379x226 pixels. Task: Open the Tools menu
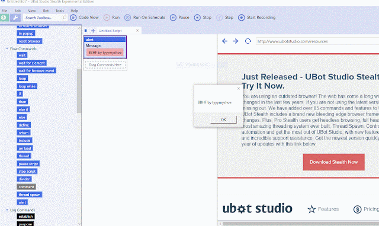click(60, 11)
